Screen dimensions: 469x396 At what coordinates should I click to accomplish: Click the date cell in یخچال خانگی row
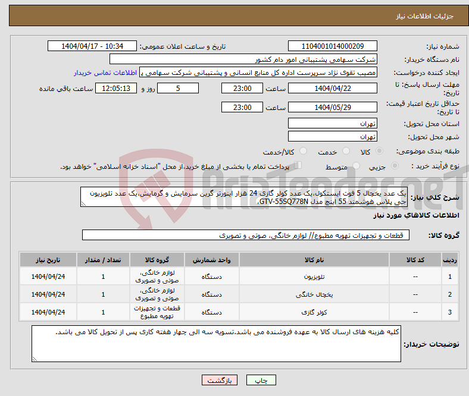48,294
